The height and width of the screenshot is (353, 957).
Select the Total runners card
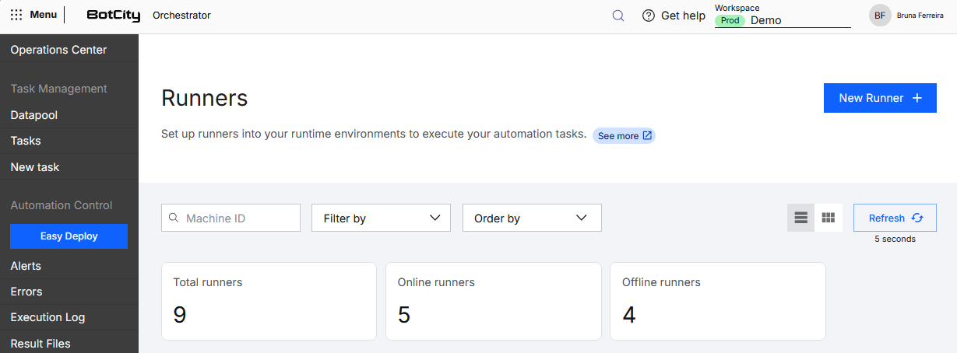(269, 301)
